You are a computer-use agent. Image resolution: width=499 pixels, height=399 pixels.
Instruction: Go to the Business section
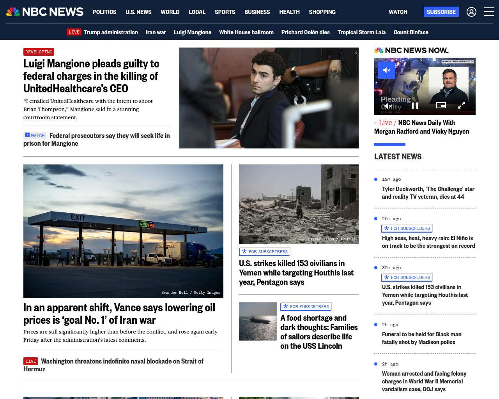click(x=257, y=12)
